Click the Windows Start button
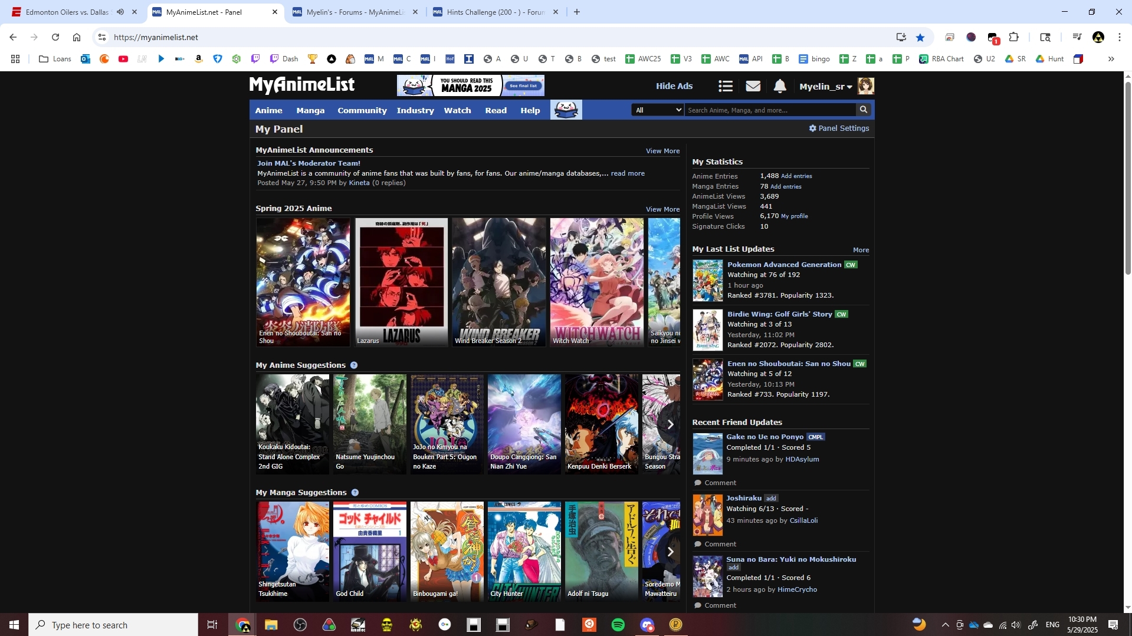 tap(14, 625)
